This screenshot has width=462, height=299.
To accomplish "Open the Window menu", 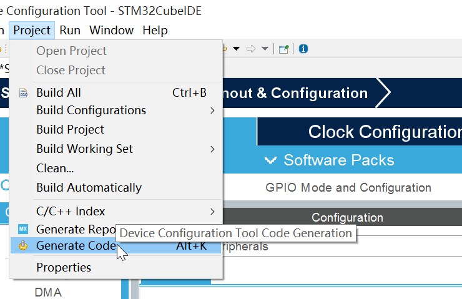I will pos(111,31).
